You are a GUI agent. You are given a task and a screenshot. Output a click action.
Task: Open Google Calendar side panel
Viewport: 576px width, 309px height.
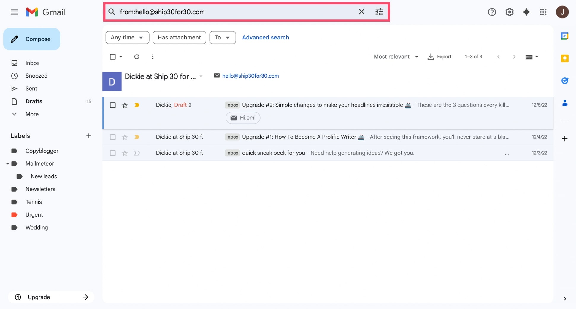pos(564,36)
